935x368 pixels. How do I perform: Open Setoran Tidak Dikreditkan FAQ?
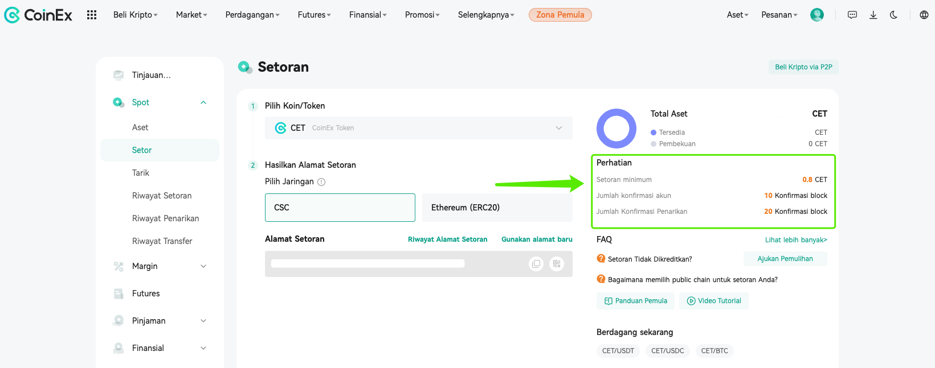click(x=650, y=259)
